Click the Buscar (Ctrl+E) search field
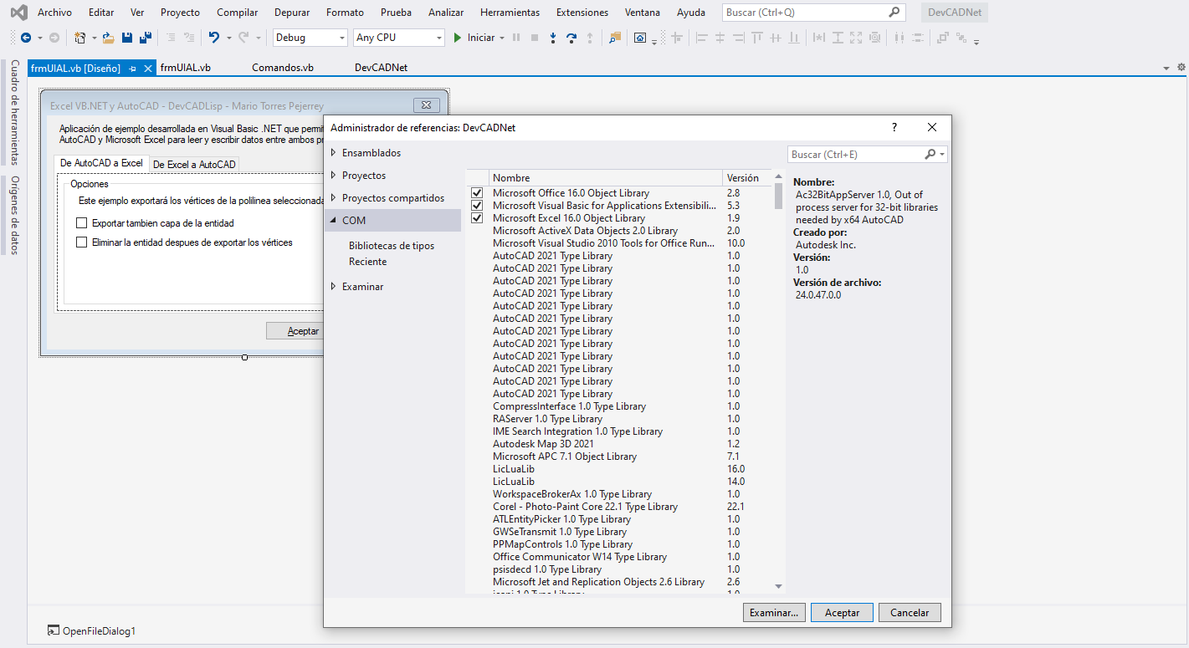 [853, 154]
